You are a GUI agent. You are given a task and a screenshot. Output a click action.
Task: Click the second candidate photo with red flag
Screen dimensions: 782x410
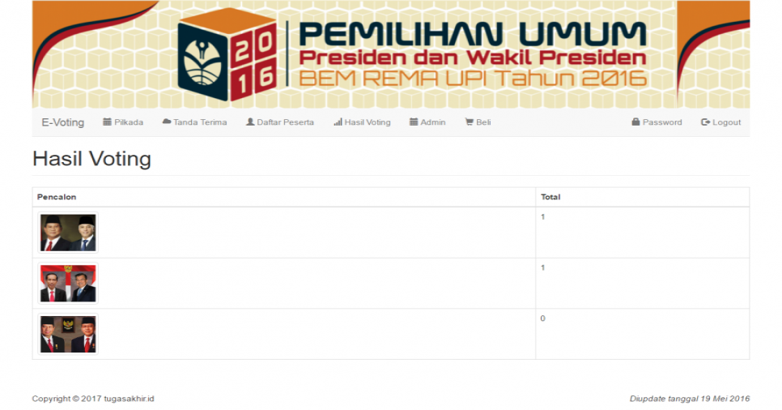coord(68,283)
